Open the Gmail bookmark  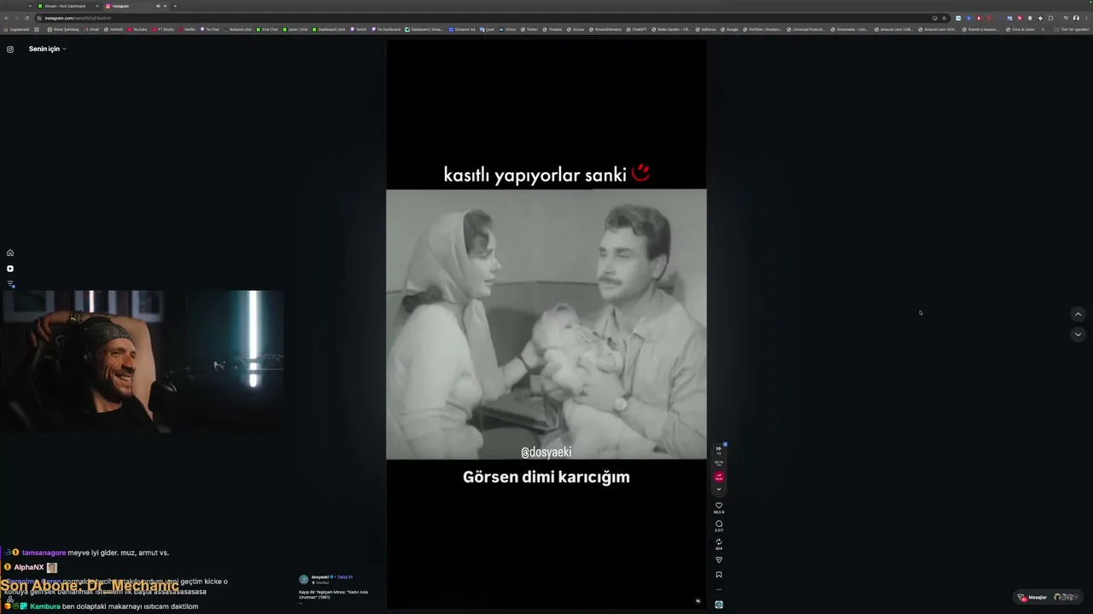[91, 29]
